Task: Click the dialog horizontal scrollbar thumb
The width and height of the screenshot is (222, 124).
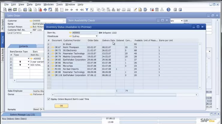Action: [115, 95]
